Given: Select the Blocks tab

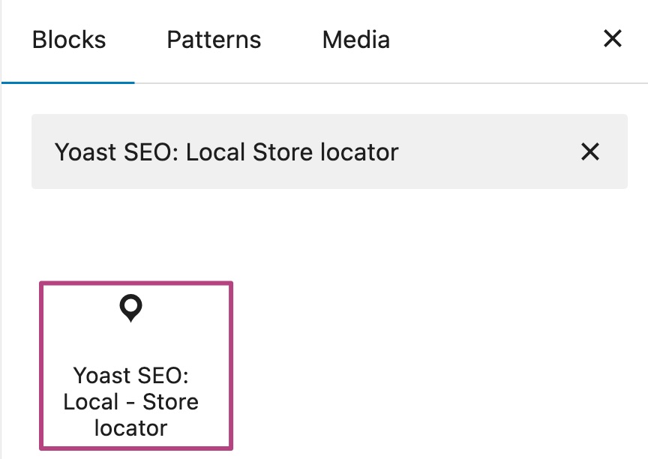Looking at the screenshot, I should click(x=68, y=40).
